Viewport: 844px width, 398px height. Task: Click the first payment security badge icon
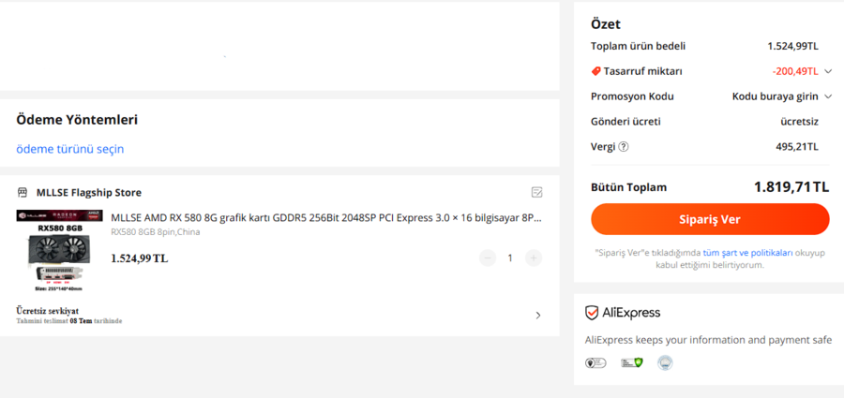(595, 362)
